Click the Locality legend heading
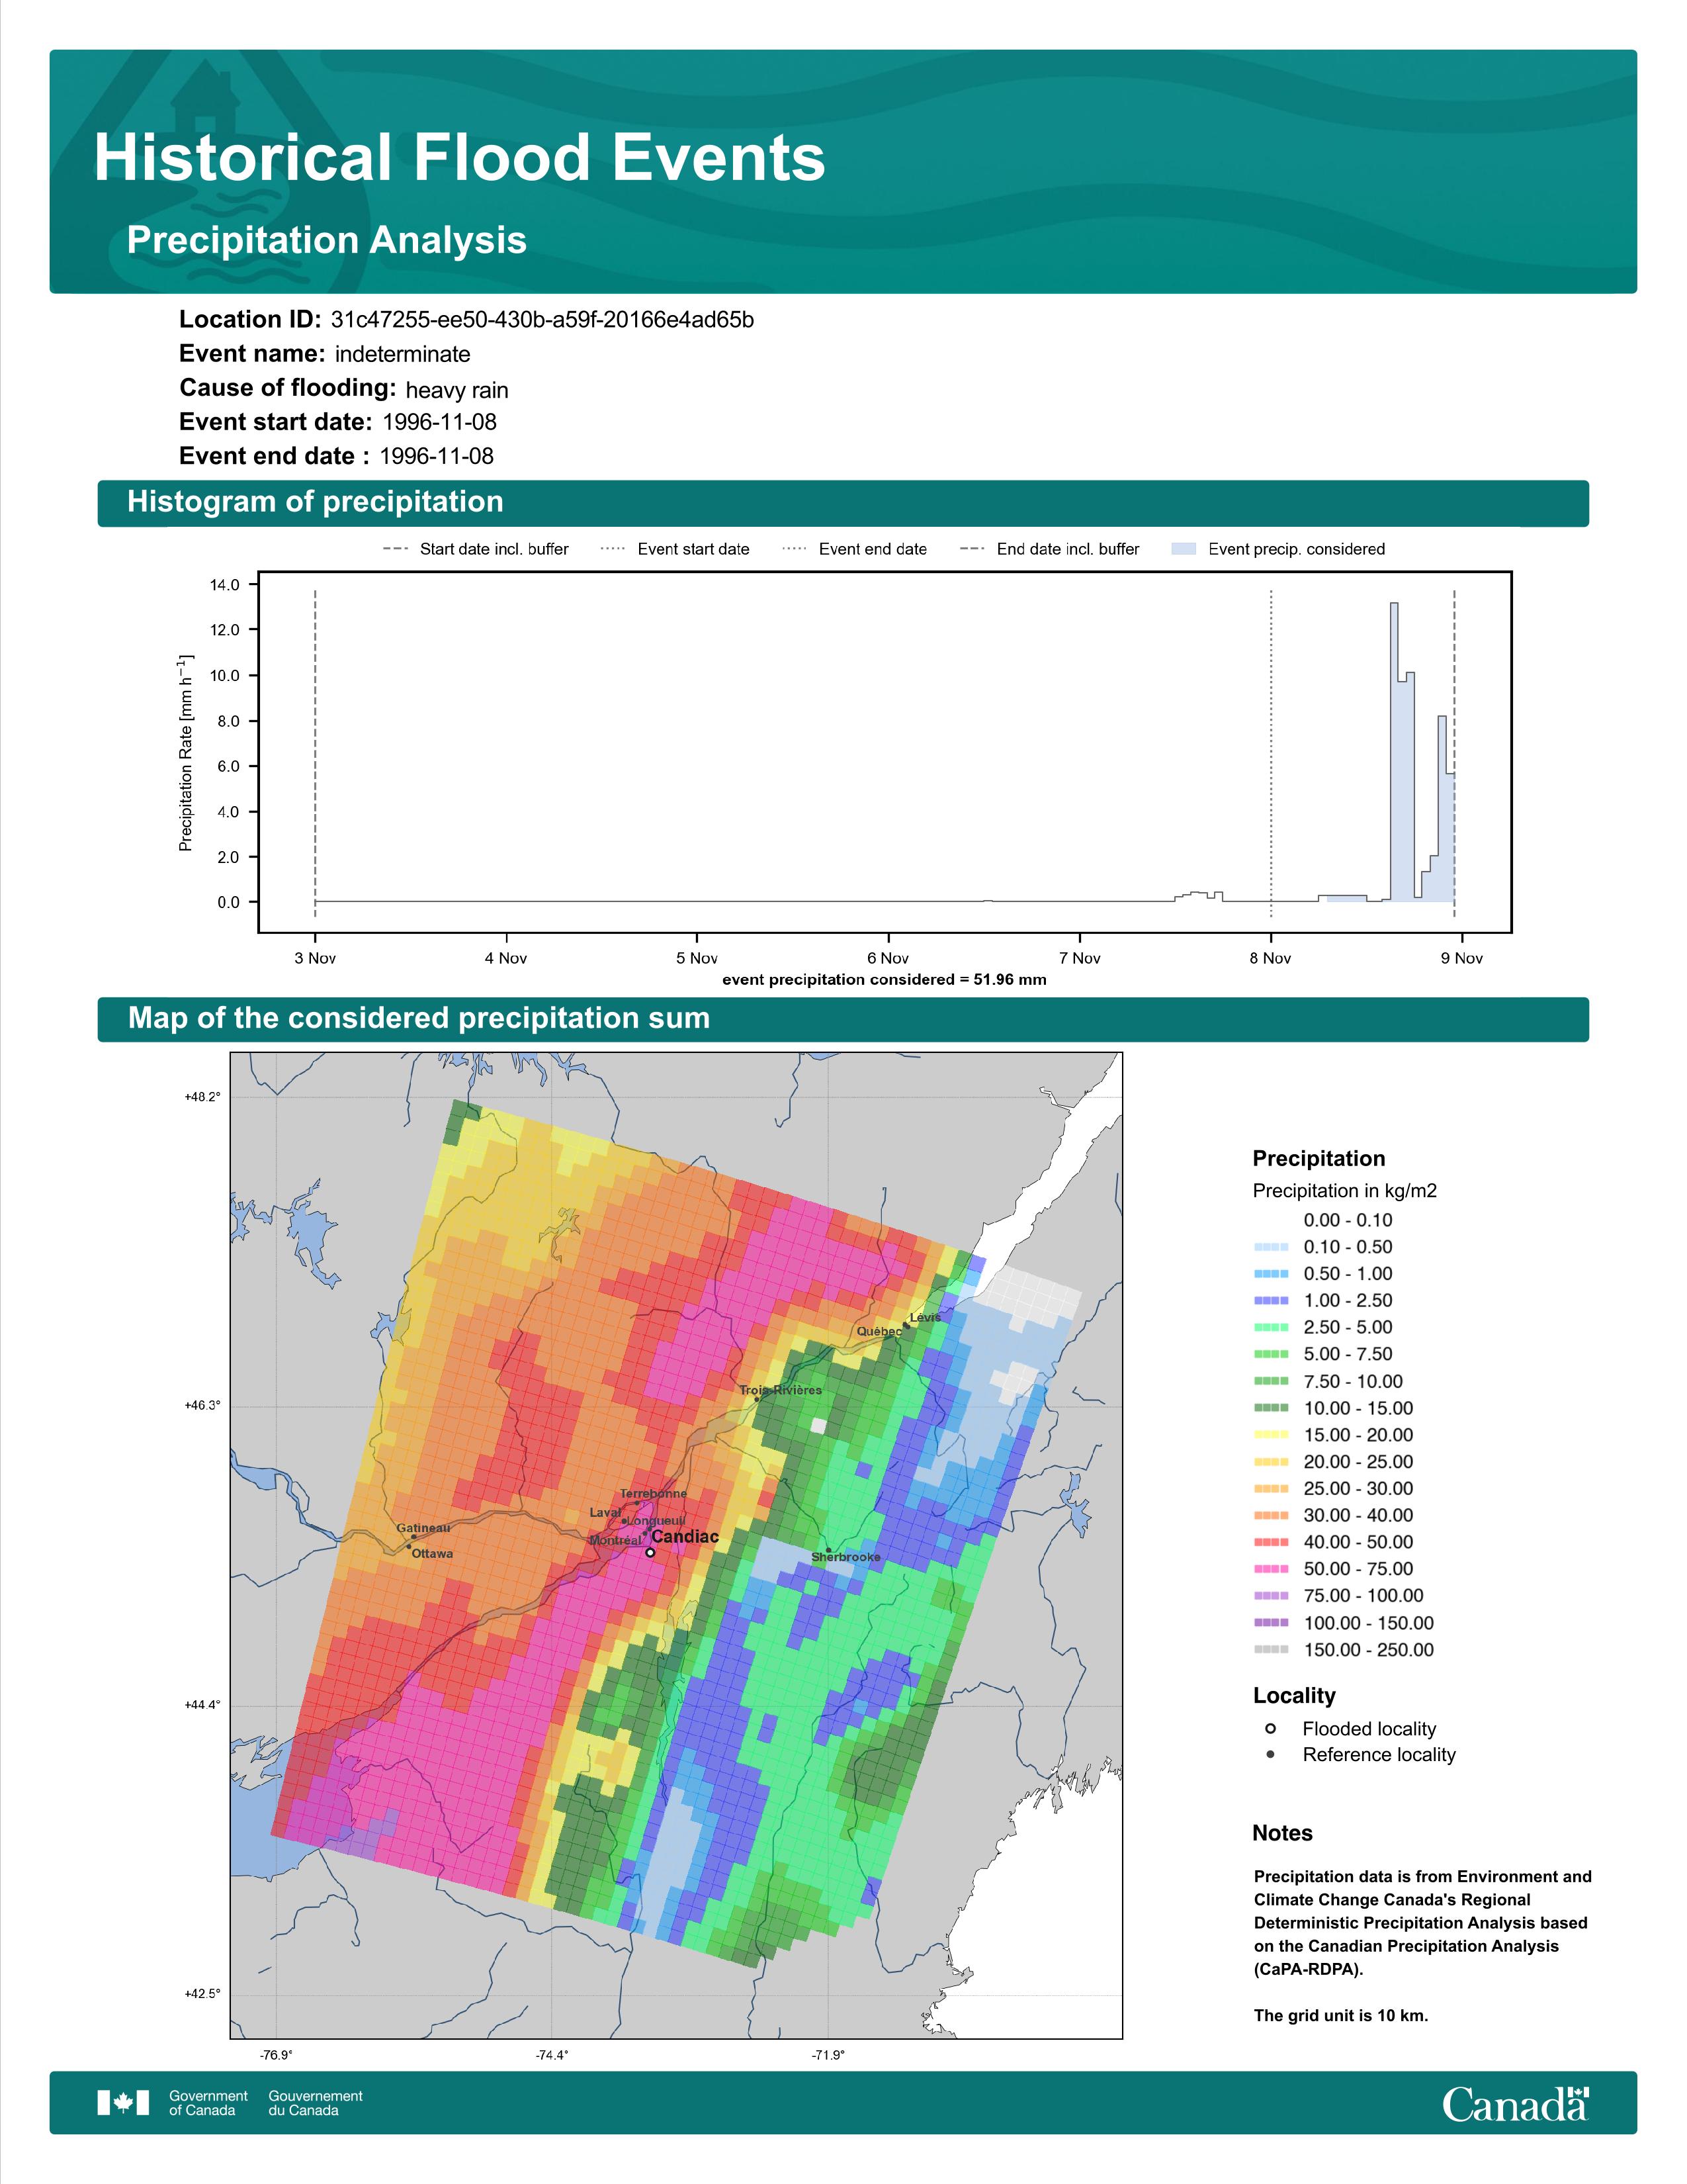 (1294, 1696)
